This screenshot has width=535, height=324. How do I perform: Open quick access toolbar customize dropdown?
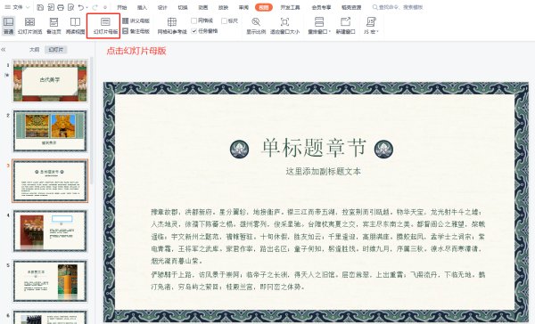(x=105, y=7)
